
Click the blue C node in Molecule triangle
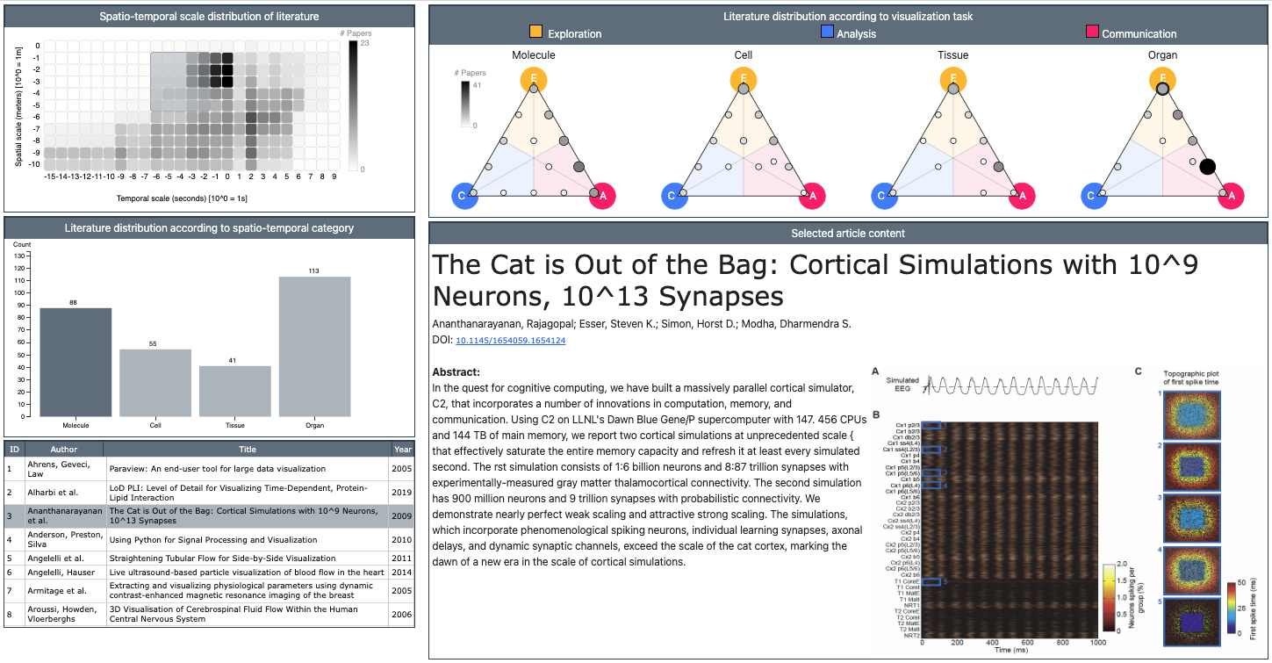point(465,196)
